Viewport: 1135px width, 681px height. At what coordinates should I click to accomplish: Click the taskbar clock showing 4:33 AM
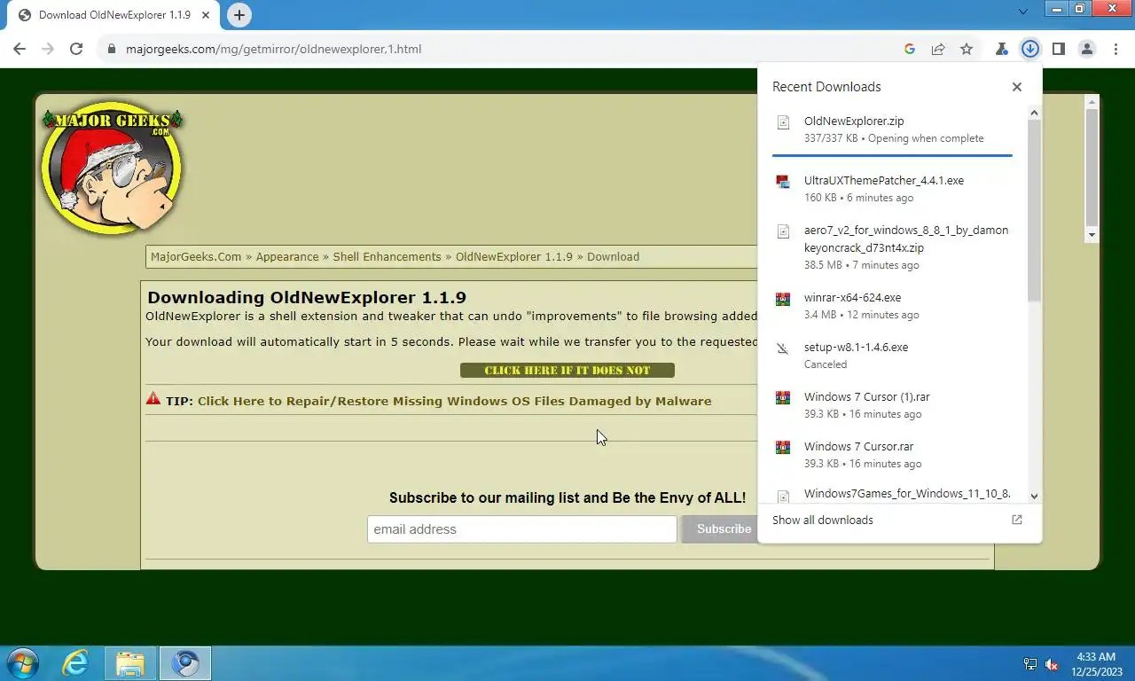point(1096,664)
